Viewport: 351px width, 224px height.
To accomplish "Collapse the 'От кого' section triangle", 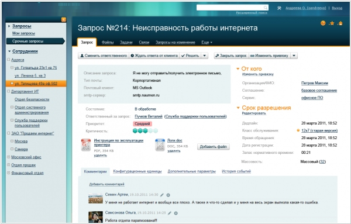I will pos(238,68).
